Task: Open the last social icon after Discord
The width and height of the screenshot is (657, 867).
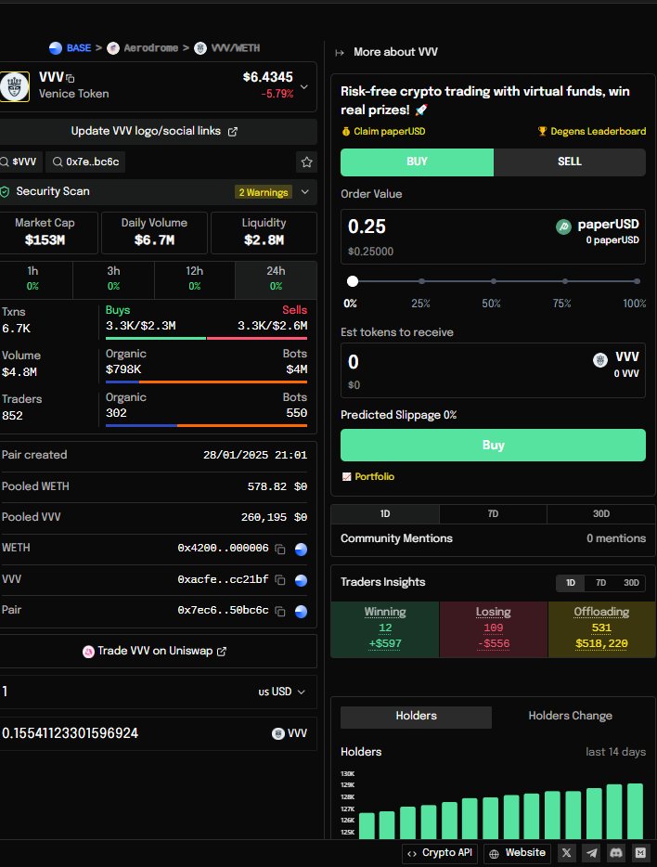Action: (640, 853)
